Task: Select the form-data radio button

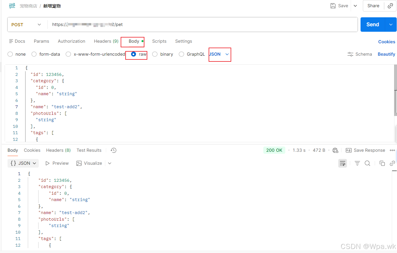Action: click(34, 54)
